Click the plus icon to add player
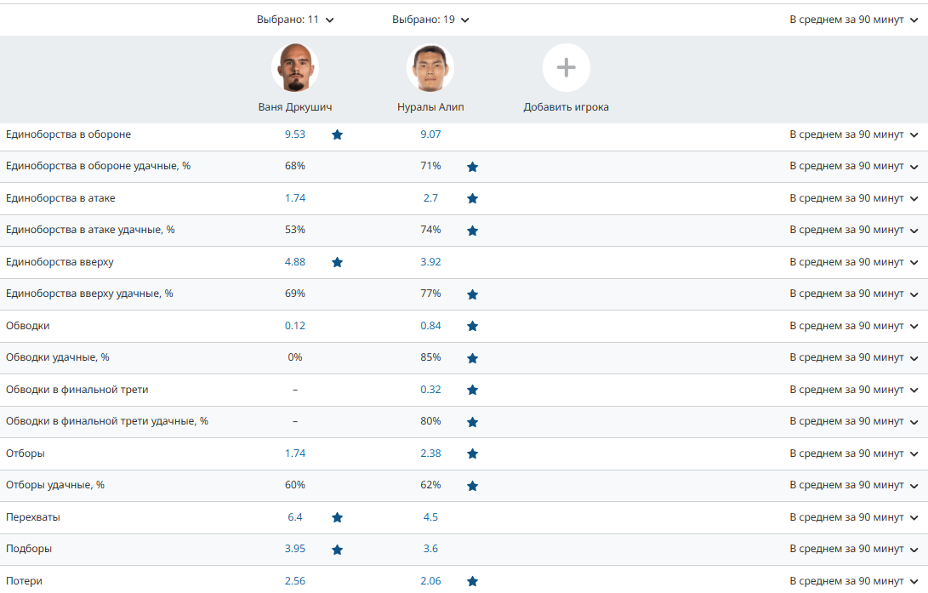The image size is (928, 593). coord(566,68)
